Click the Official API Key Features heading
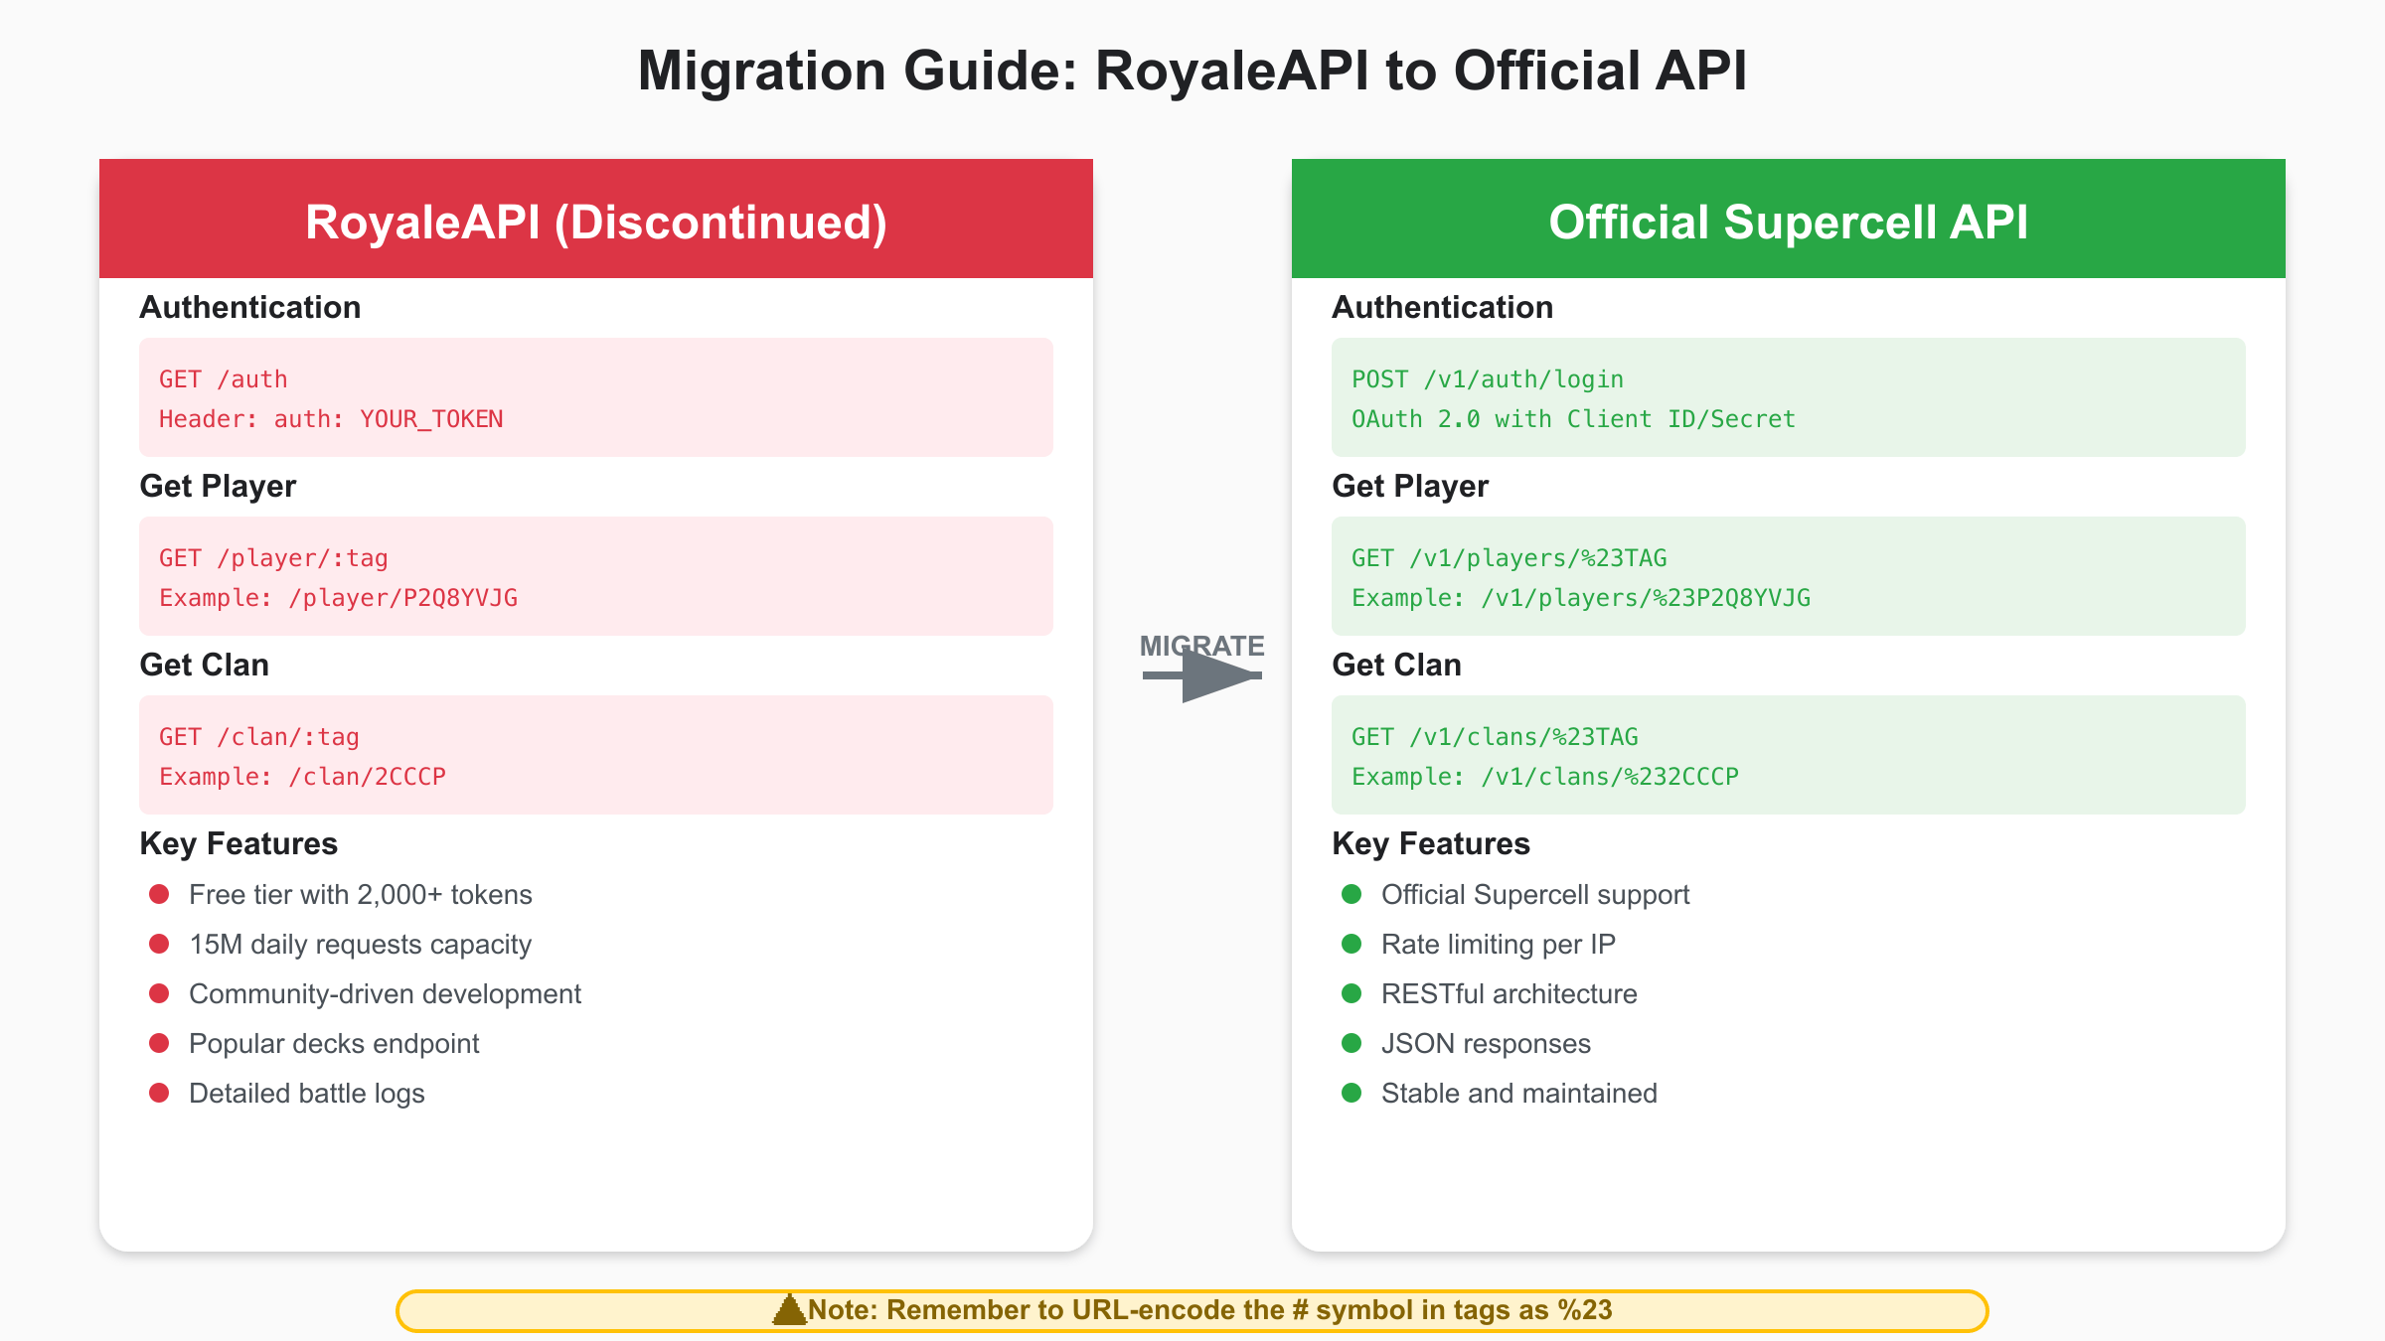 click(1431, 844)
